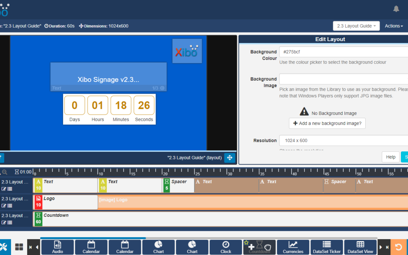Click the 25-second mark on timeline ruler
The width and height of the screenshot is (408, 255).
195,172
